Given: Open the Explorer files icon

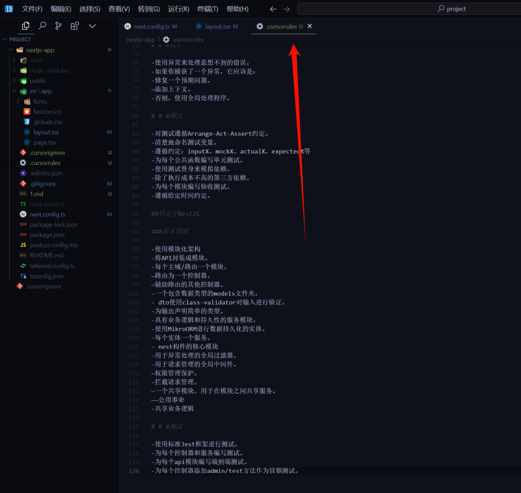Looking at the screenshot, I should coord(26,26).
